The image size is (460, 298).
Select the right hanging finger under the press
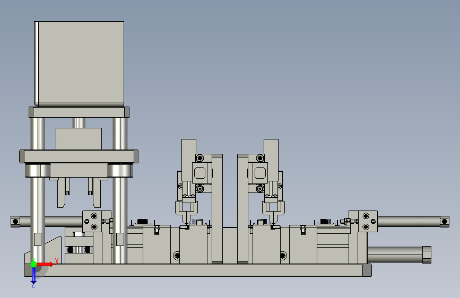97,192
